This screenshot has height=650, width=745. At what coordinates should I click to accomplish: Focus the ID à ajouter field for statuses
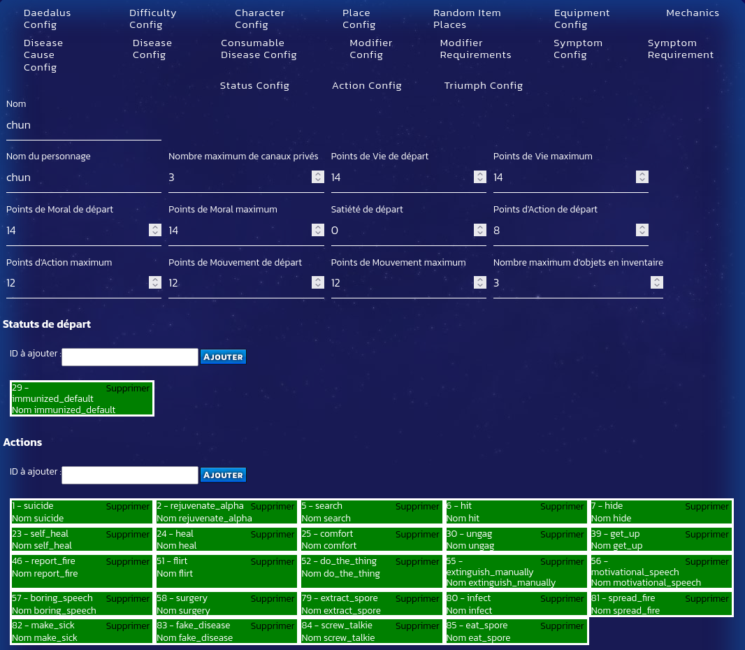[130, 357]
